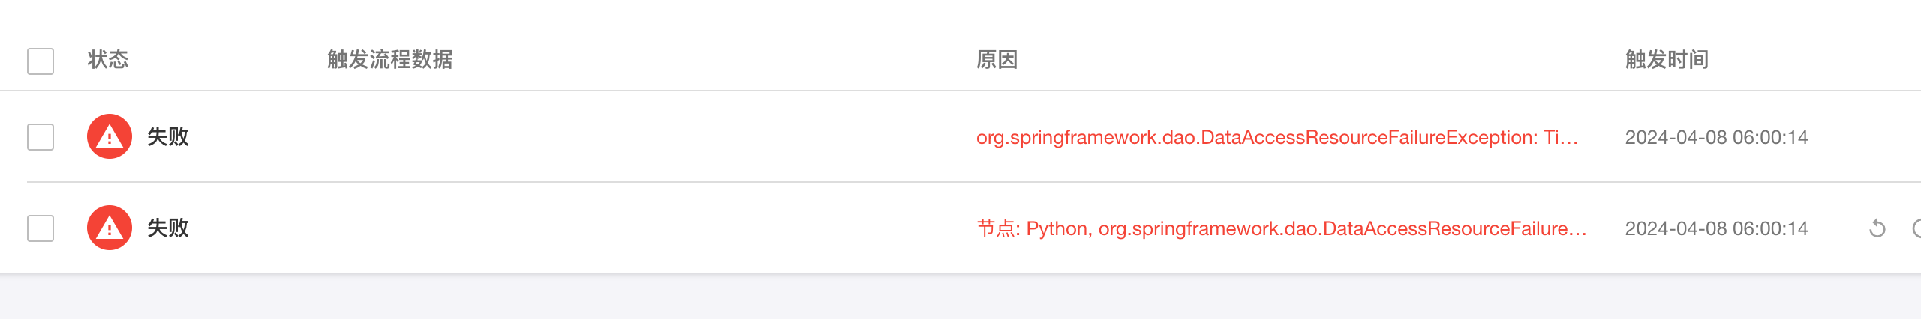Click the 失败 status label in the Python node row
The height and width of the screenshot is (319, 1921).
click(168, 228)
